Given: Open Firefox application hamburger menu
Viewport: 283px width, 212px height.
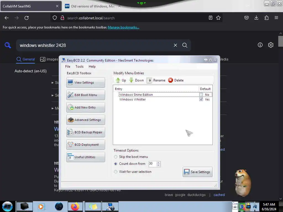Looking at the screenshot, I should coord(276,18).
